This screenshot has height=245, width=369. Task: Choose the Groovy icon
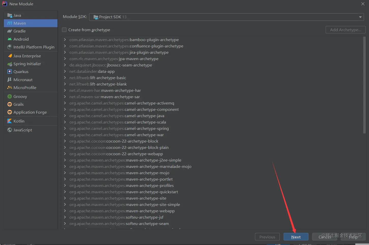10,96
